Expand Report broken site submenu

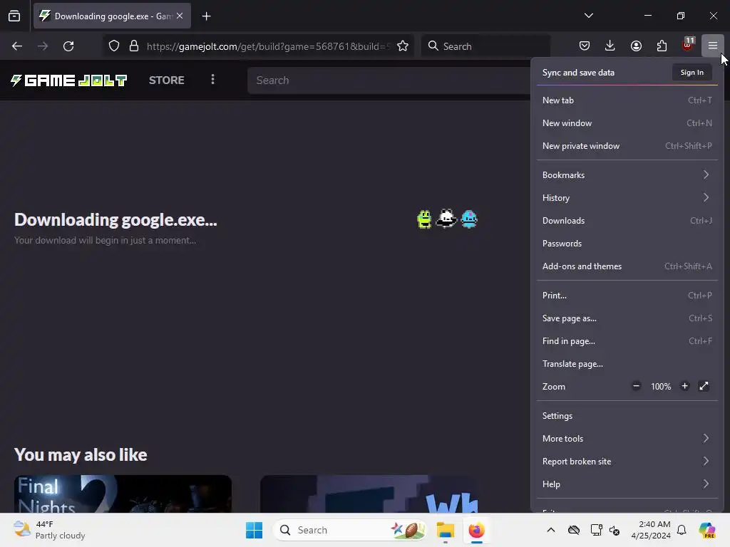click(x=627, y=462)
